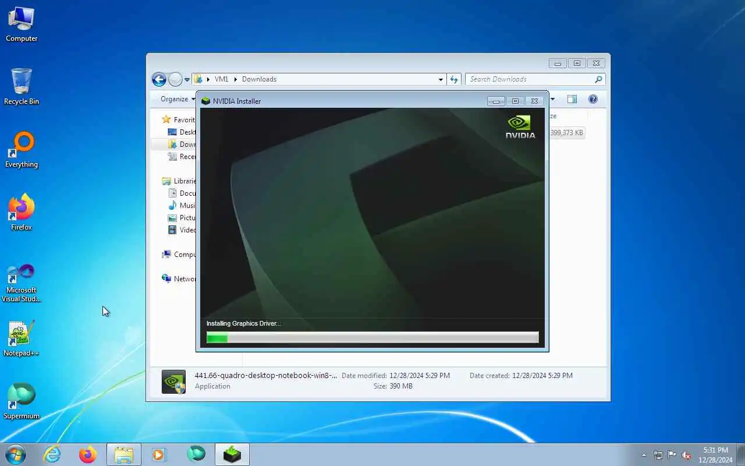Open the view options dropdown arrow
This screenshot has width=745, height=466.
pos(553,99)
